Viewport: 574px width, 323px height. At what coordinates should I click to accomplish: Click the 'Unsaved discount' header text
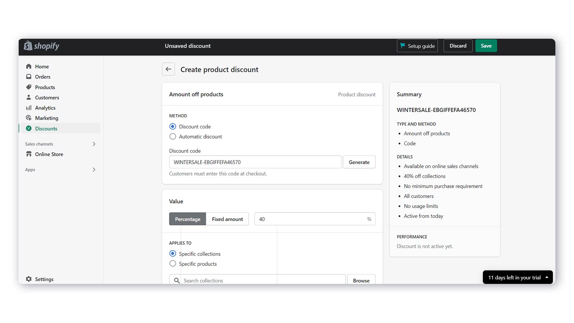point(188,46)
